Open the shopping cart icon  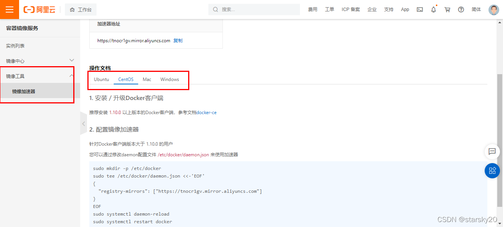[x=447, y=10]
